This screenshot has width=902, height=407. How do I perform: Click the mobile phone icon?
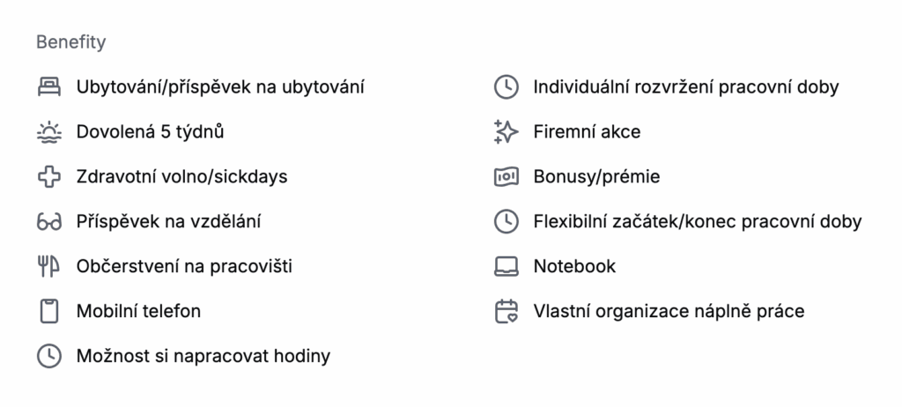coord(49,312)
